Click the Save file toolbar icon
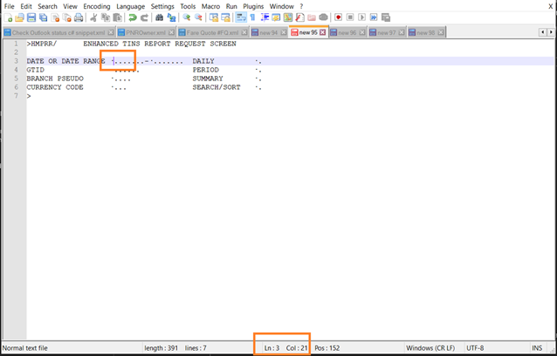Screen dimensions: 557x356 coord(31,17)
